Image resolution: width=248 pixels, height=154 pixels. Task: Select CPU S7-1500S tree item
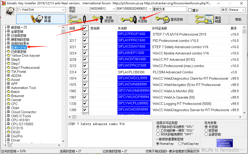(x=22, y=124)
